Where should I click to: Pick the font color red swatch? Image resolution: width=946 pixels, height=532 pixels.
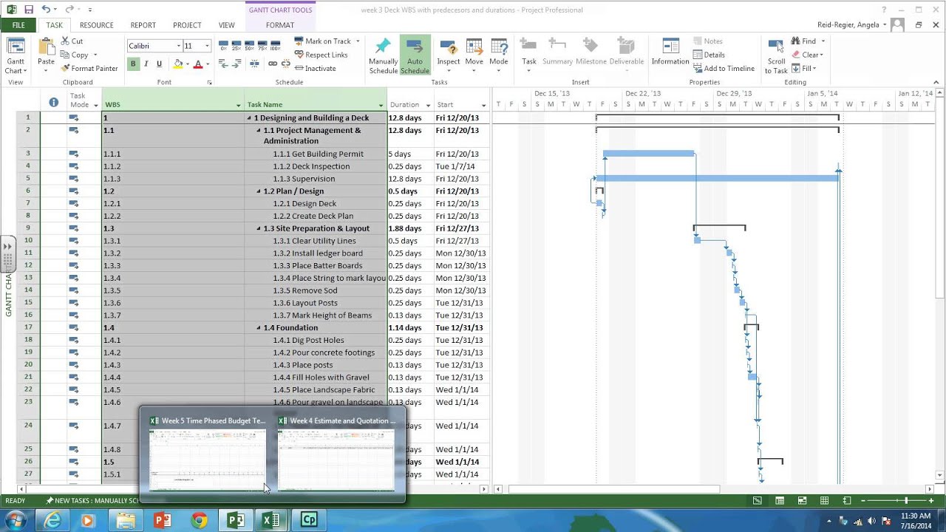coord(197,64)
